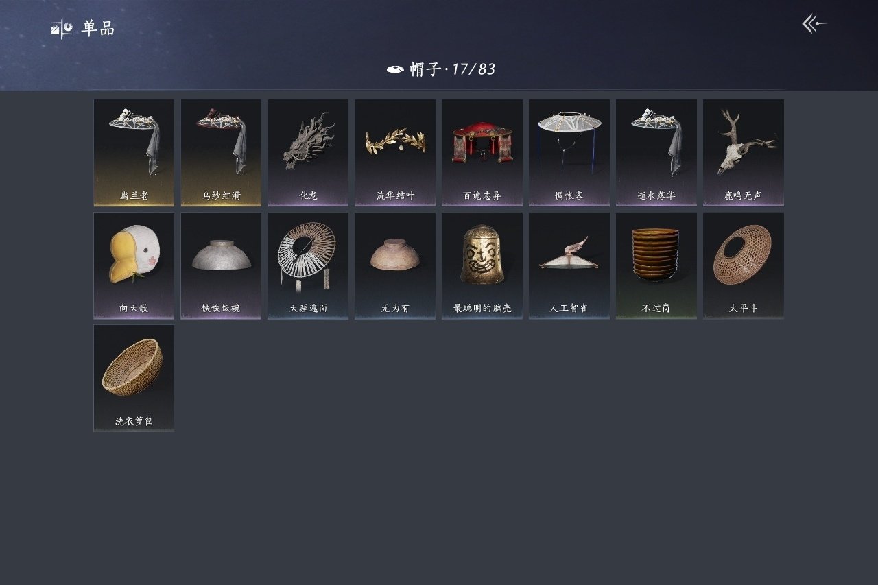Image resolution: width=878 pixels, height=585 pixels.
Task: Pick the 惆怅客 white veiled hat
Action: (569, 152)
